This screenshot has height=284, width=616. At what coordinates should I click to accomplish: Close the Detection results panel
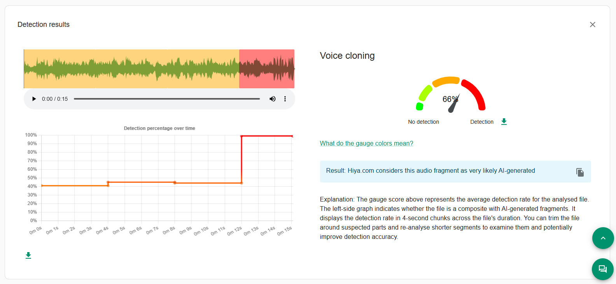click(x=592, y=25)
